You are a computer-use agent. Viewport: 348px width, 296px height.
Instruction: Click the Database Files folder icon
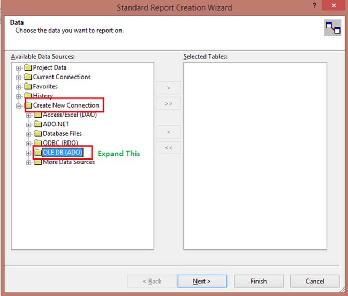coord(38,133)
